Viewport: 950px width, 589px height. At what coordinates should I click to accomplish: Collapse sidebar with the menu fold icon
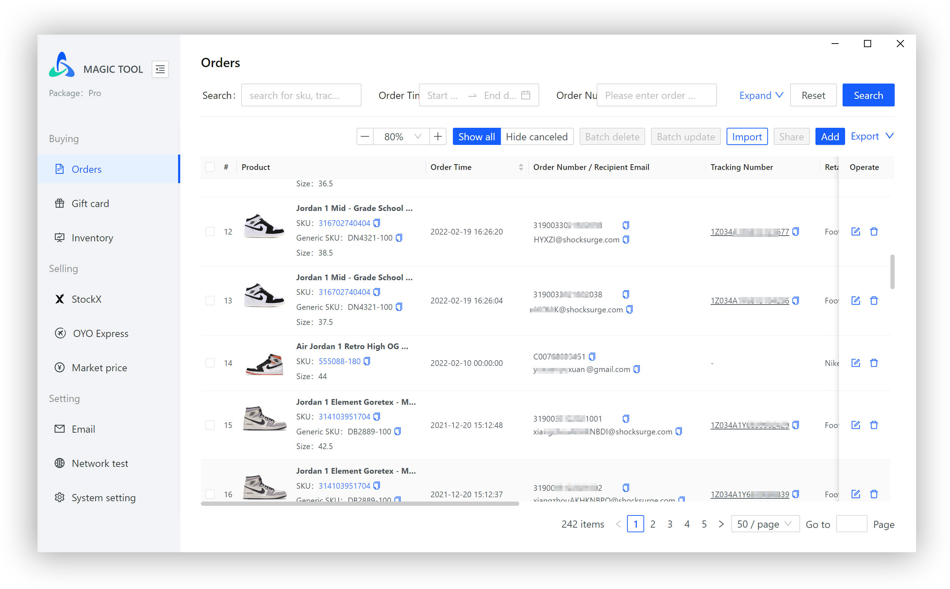(x=160, y=69)
